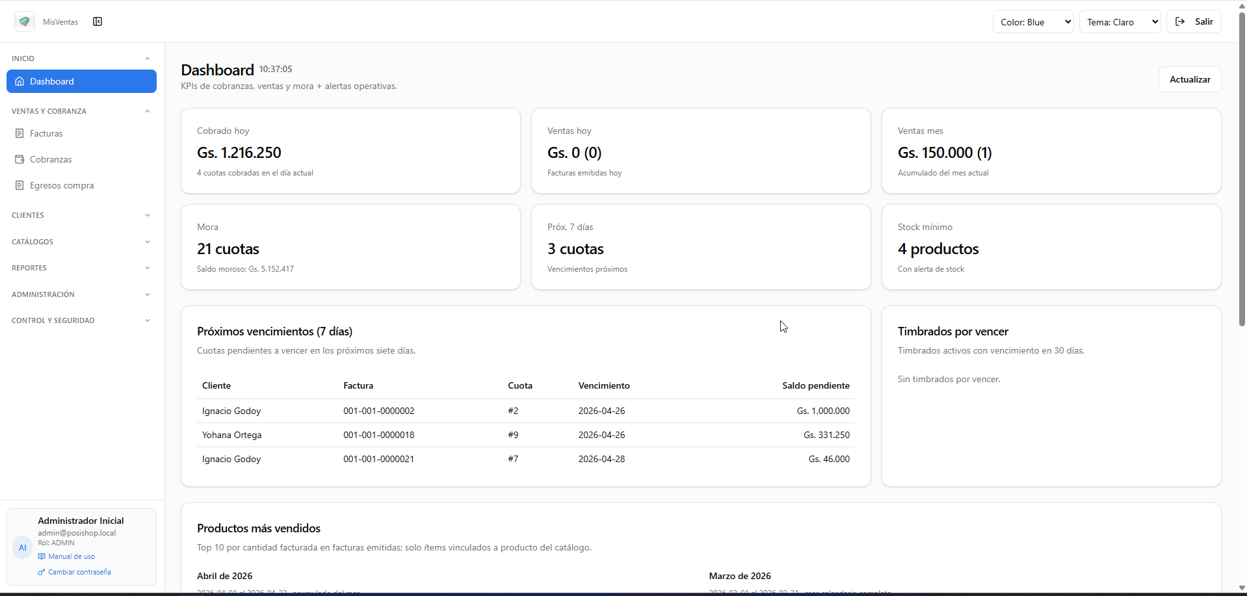This screenshot has height=596, width=1247.
Task: Click the Cliente column header
Action: click(217, 385)
